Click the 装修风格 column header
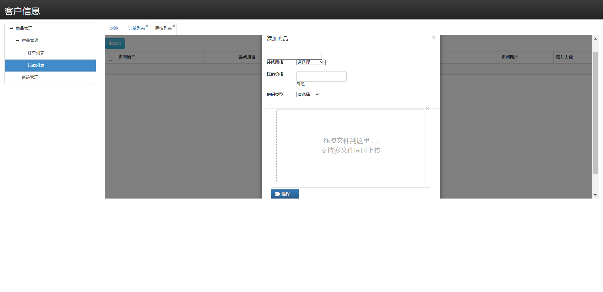603x292 pixels. coord(247,57)
